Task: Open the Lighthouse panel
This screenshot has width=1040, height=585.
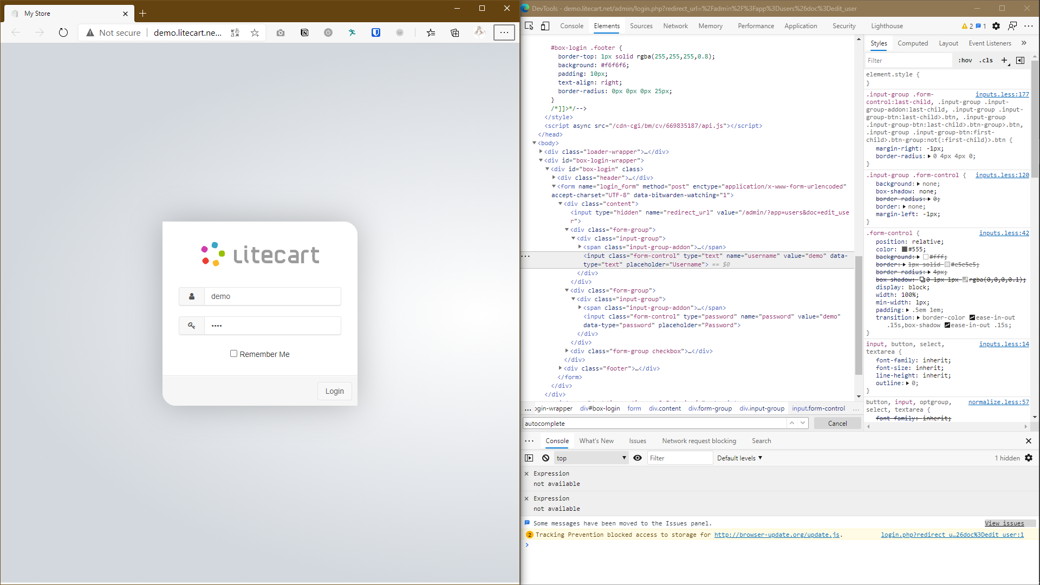Action: [x=887, y=26]
